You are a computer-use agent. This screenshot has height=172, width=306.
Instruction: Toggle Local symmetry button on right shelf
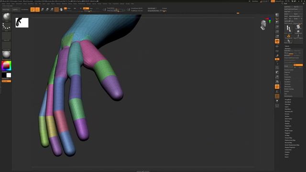click(277, 51)
